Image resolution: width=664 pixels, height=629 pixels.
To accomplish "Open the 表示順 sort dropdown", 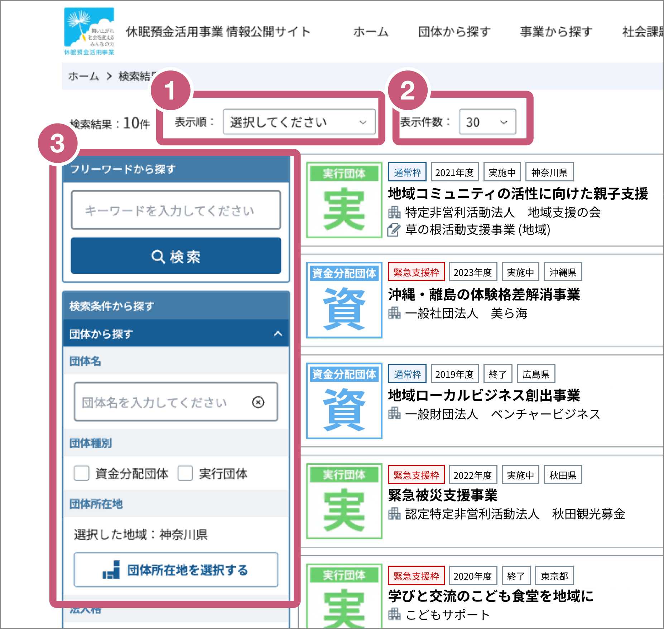I will tap(299, 122).
